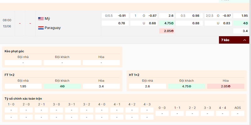Click the green up-arrow beside 4 in match row
Image resolution: width=251 pixels, height=125 pixels.
[247, 23]
